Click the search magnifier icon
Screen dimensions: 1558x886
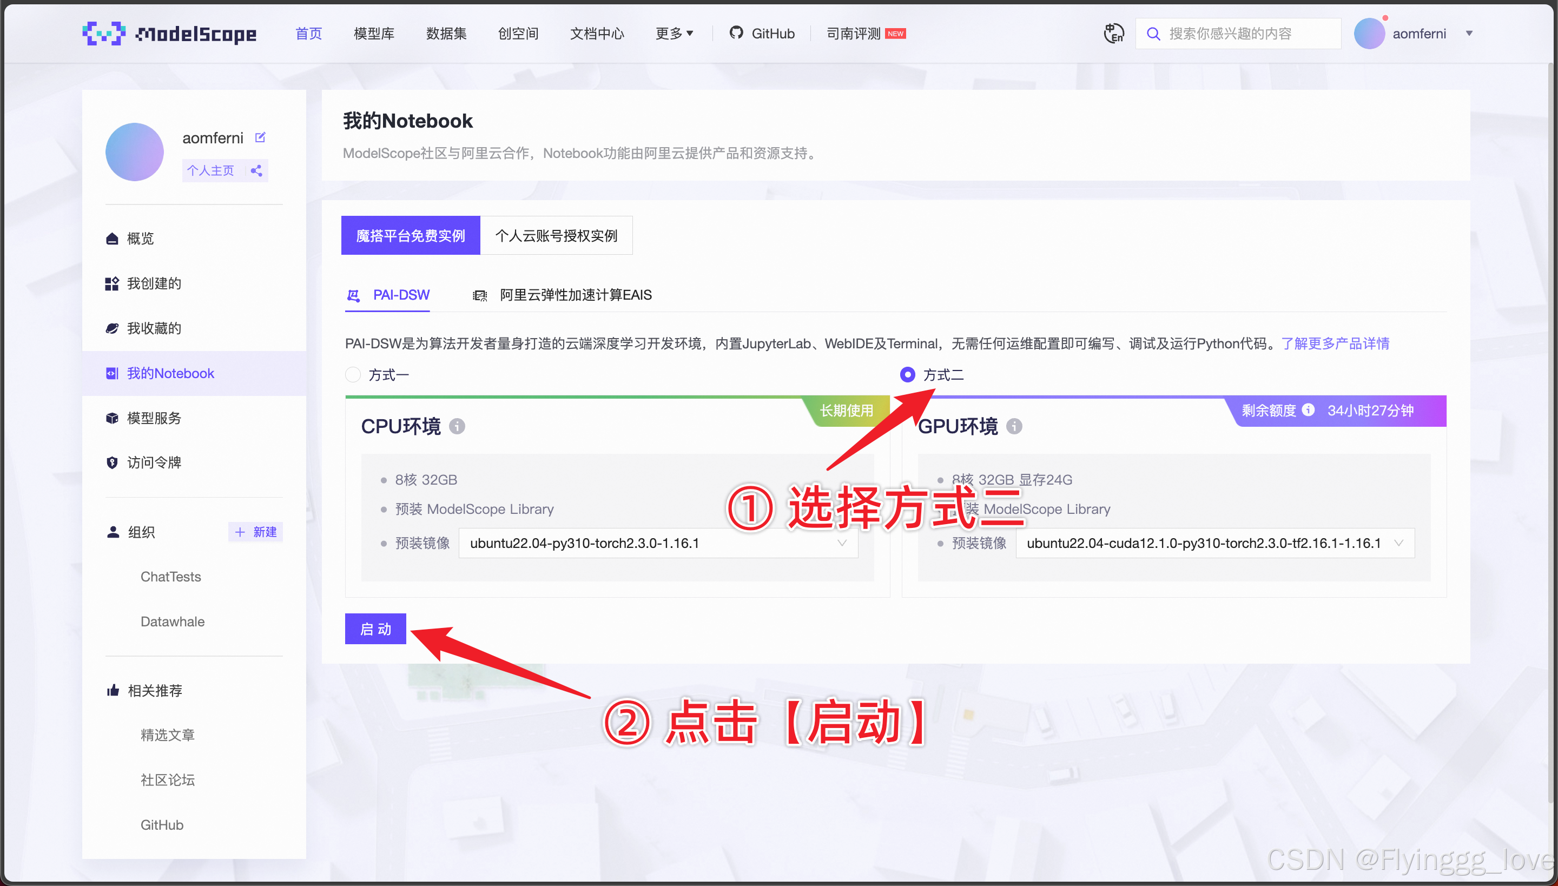[x=1153, y=34]
